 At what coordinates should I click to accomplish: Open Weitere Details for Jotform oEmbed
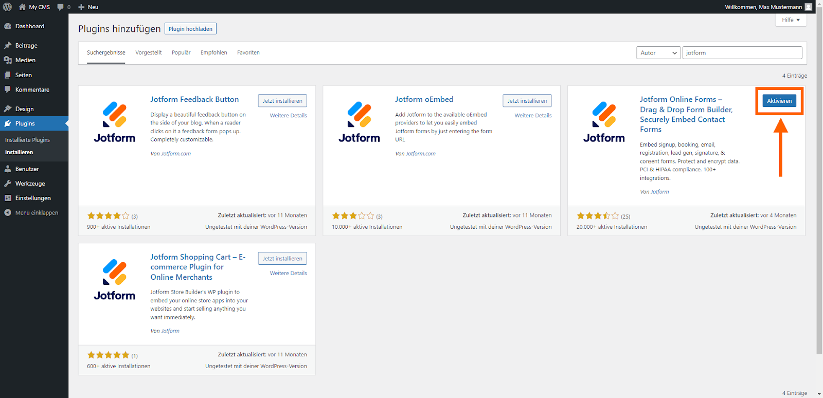pyautogui.click(x=533, y=116)
